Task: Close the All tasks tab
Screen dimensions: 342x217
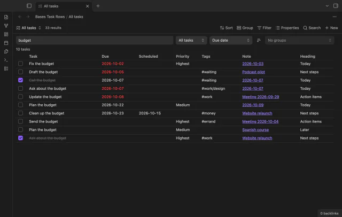Action: pyautogui.click(x=87, y=6)
